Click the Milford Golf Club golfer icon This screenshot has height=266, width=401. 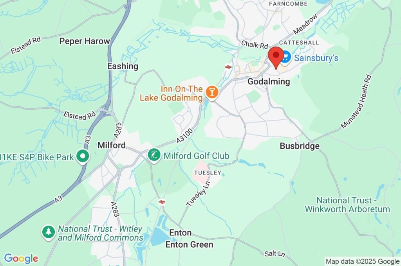click(x=154, y=156)
